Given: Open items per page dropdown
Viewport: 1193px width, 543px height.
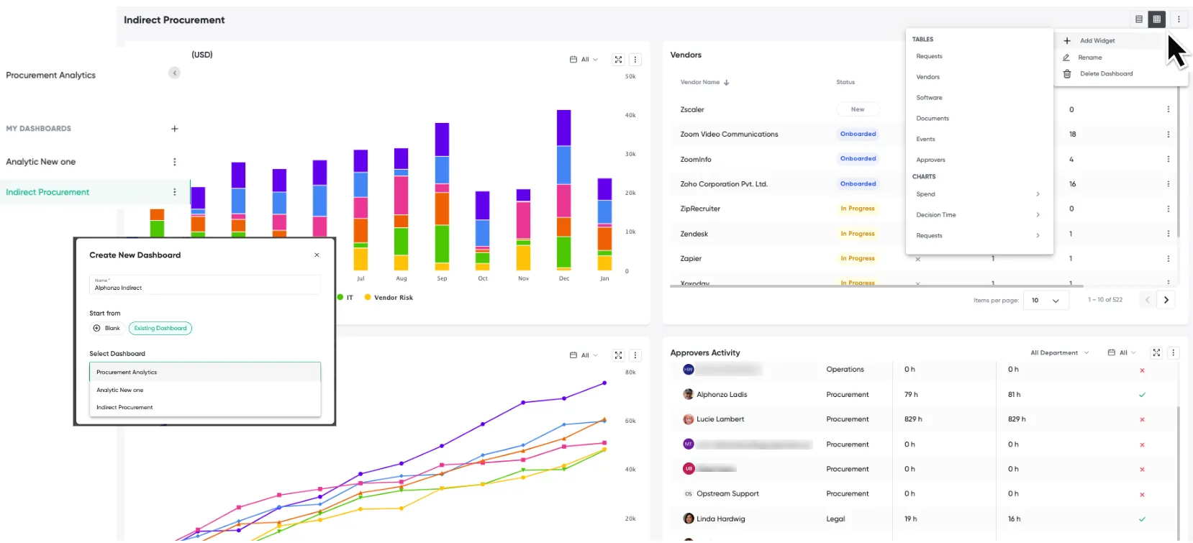Looking at the screenshot, I should 1045,300.
